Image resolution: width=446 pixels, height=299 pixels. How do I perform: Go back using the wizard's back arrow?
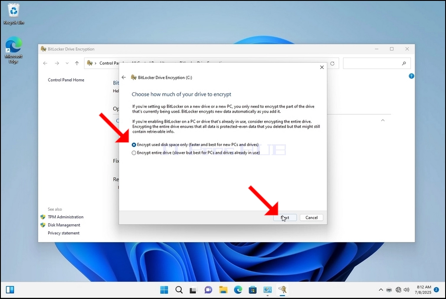pyautogui.click(x=124, y=77)
